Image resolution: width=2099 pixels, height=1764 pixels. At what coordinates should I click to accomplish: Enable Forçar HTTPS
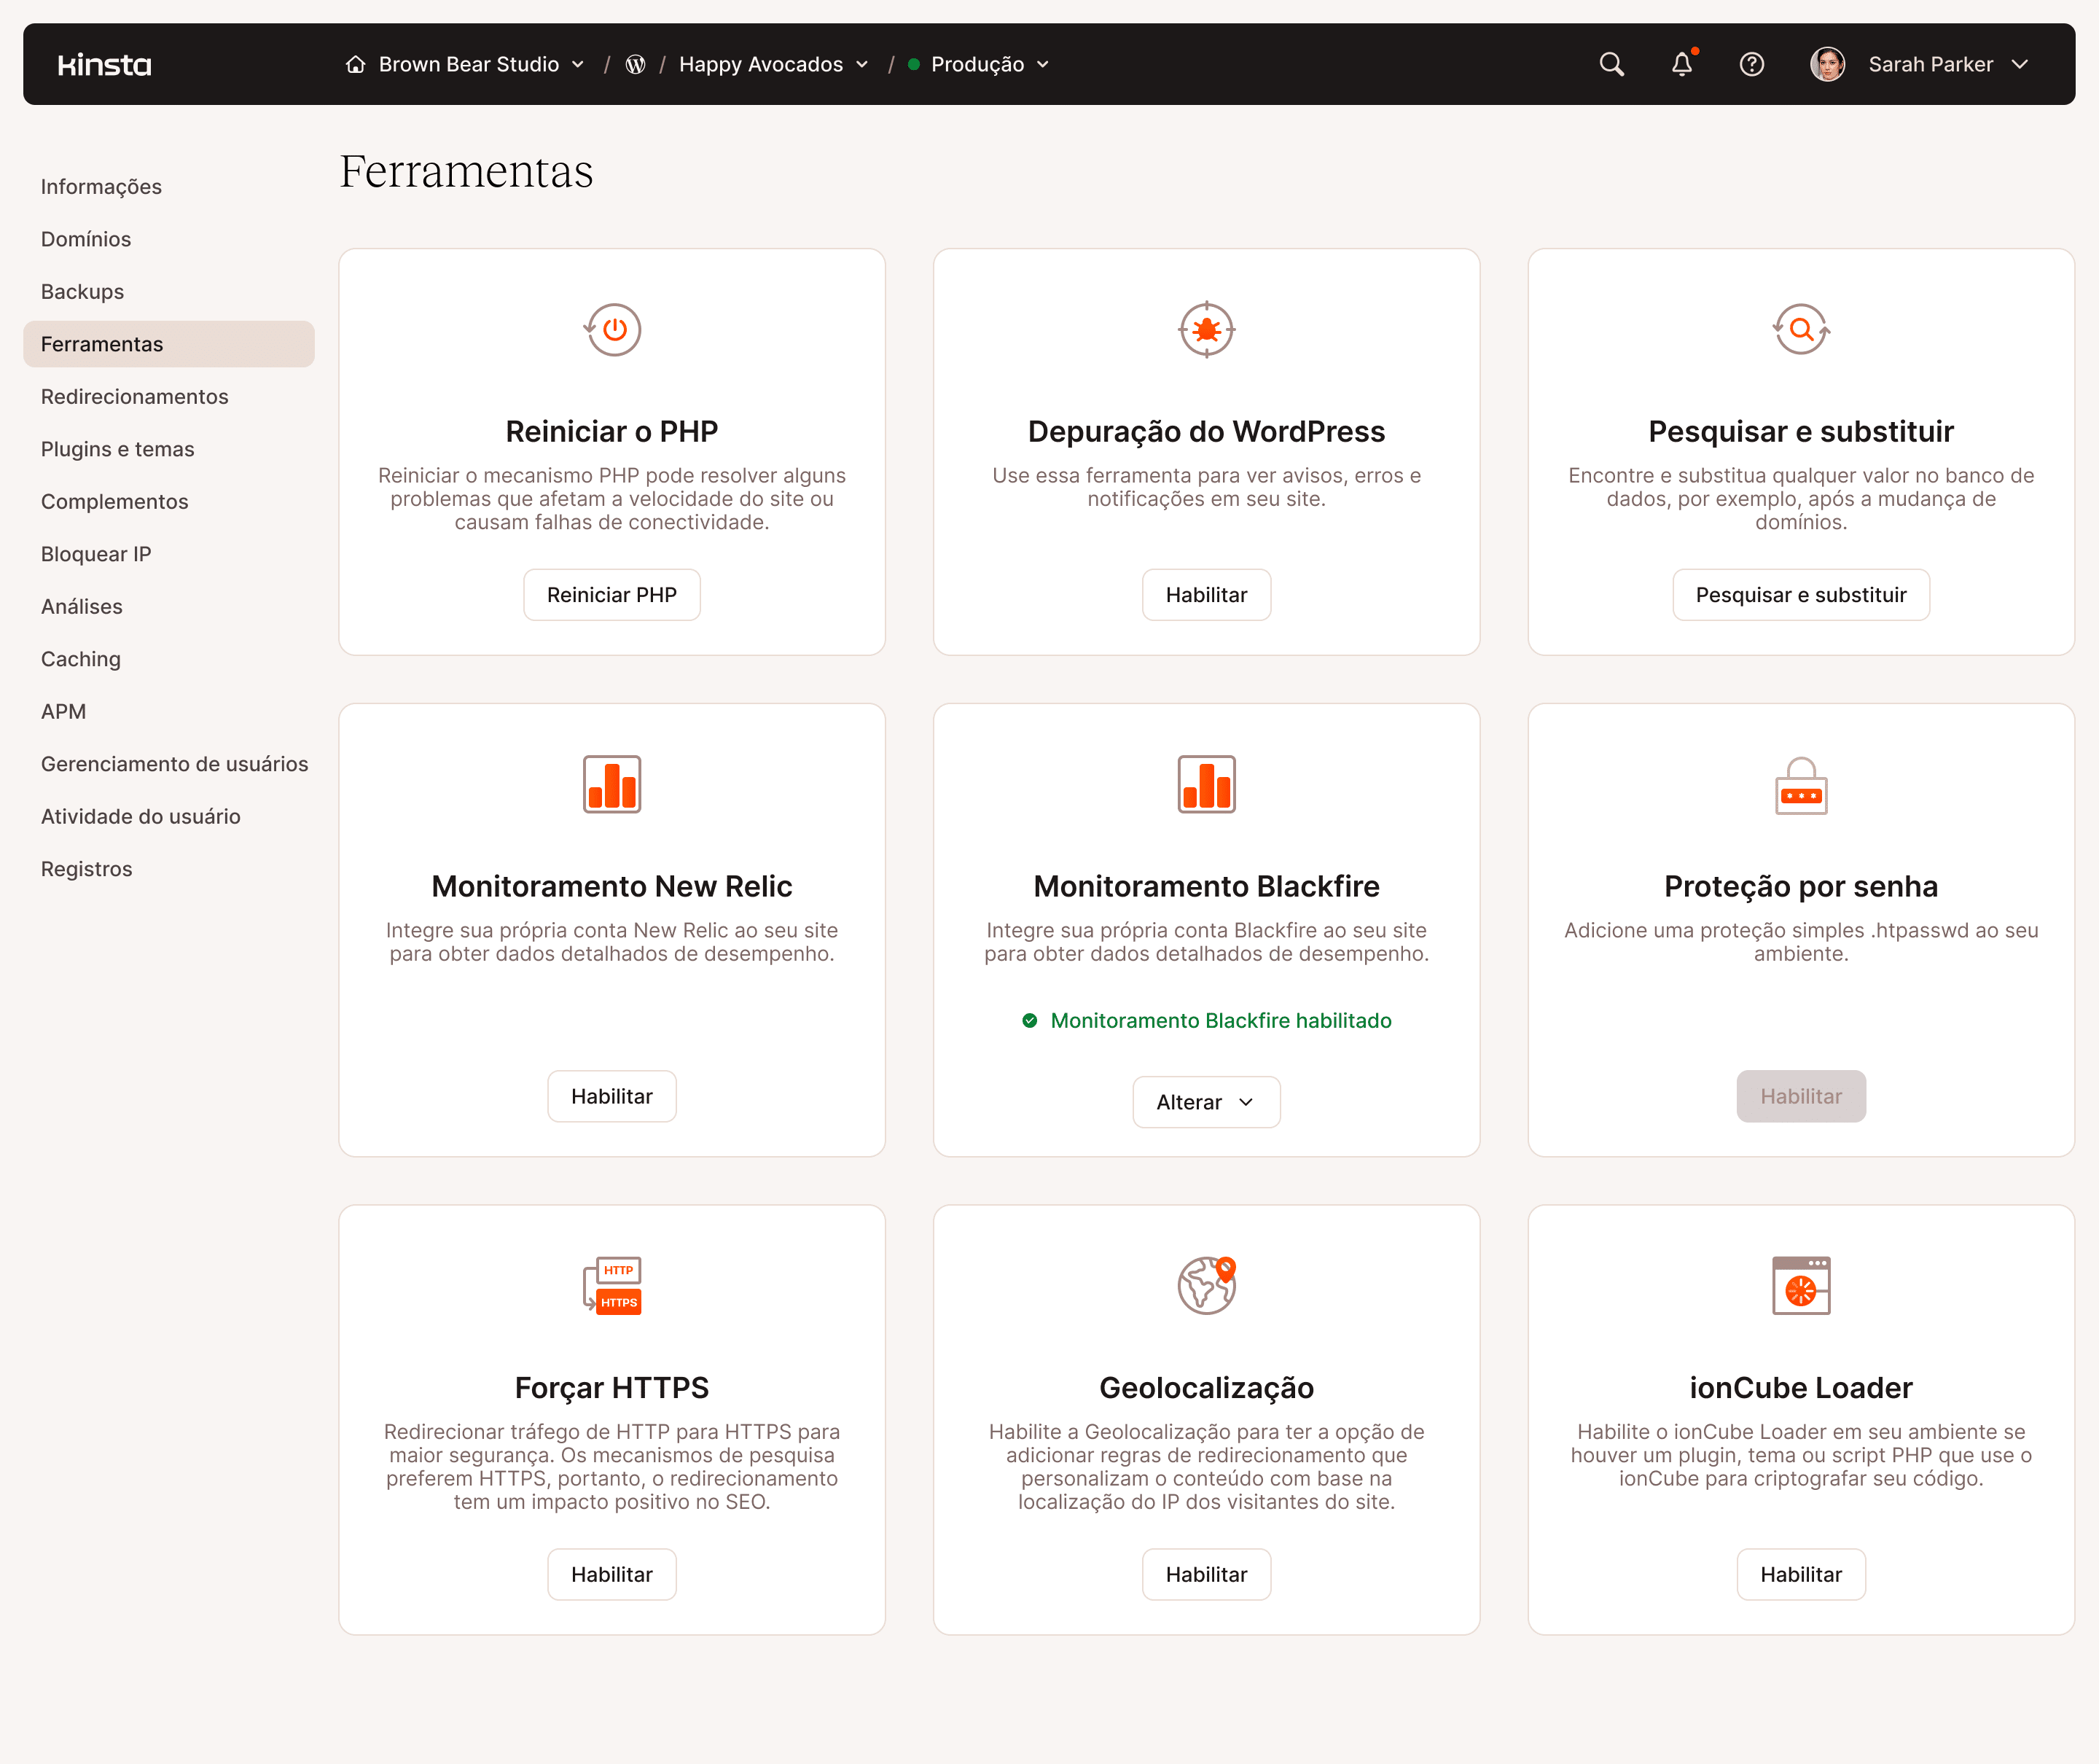611,1574
